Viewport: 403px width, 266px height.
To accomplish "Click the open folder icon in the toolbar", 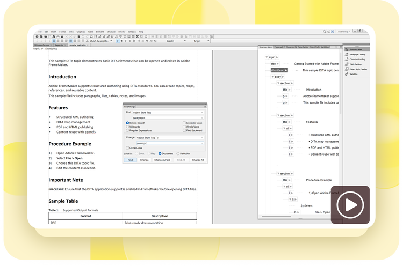I will (x=46, y=36).
